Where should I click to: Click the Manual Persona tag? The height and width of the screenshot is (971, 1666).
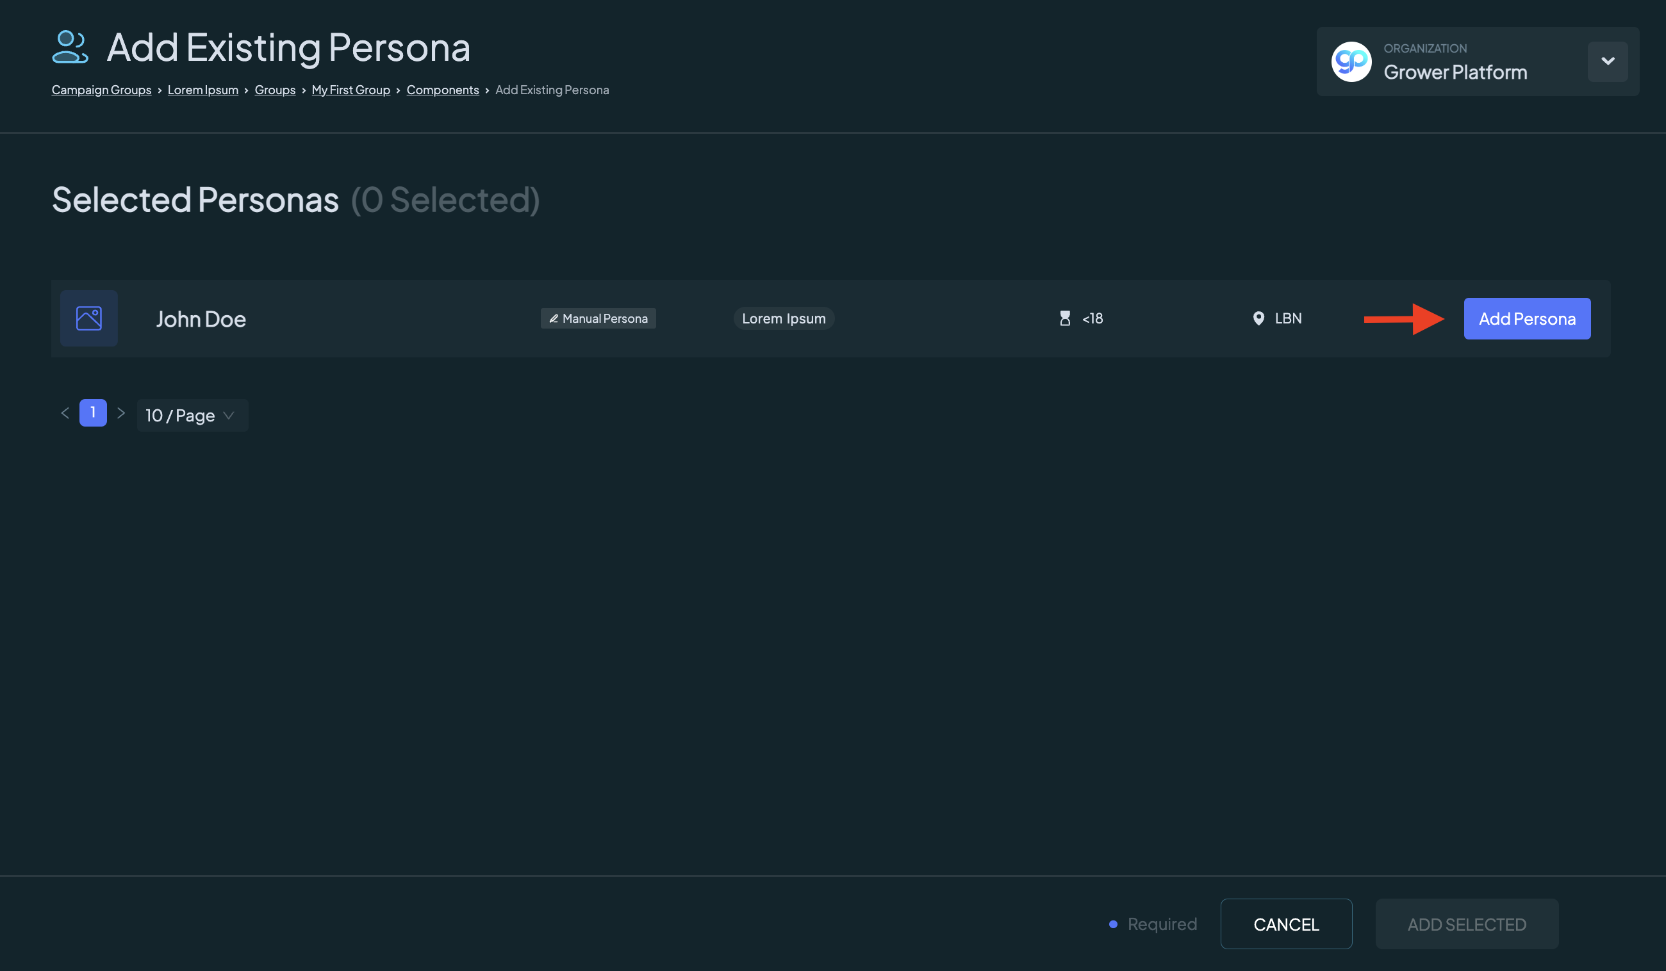[598, 318]
